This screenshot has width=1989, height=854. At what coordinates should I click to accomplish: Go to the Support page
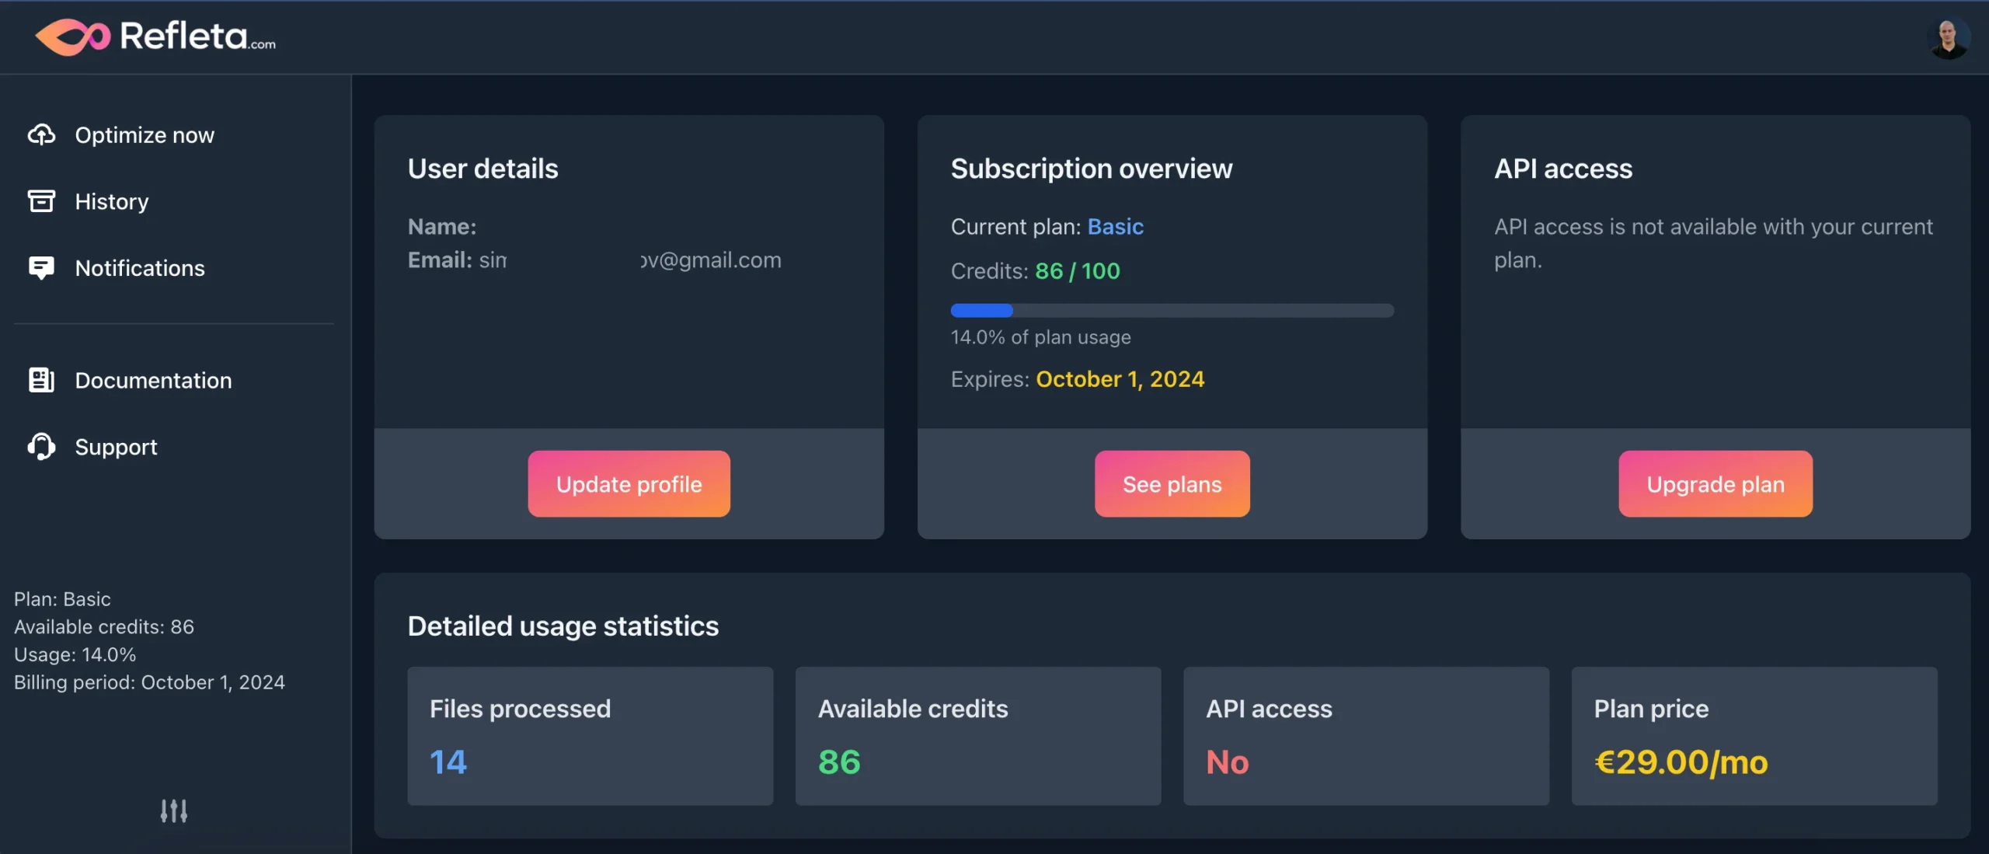point(115,447)
